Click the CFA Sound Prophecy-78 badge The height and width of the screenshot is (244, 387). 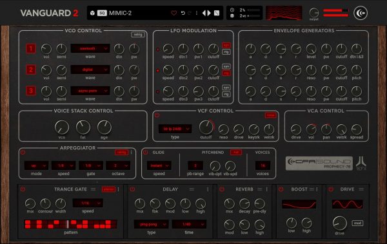319,164
